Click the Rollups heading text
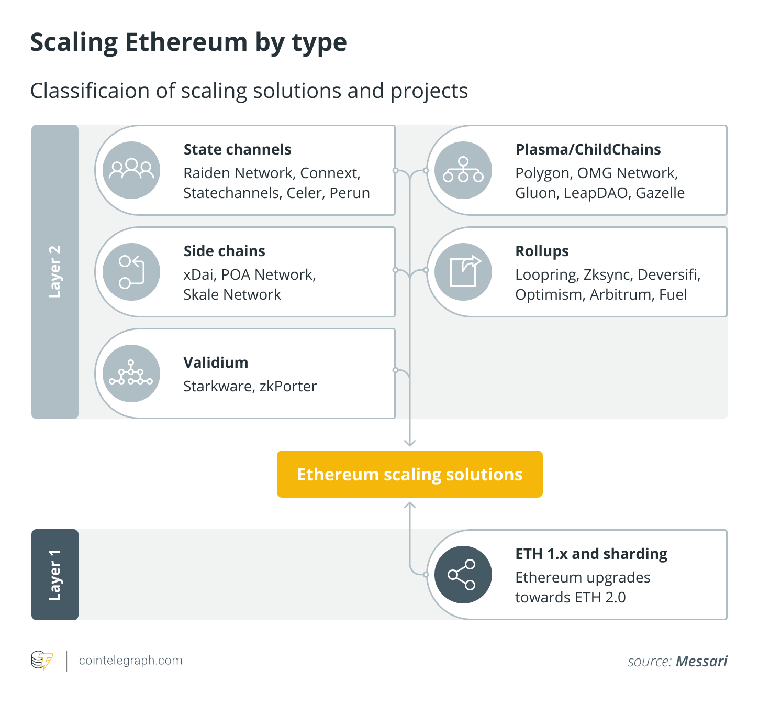 click(x=542, y=251)
